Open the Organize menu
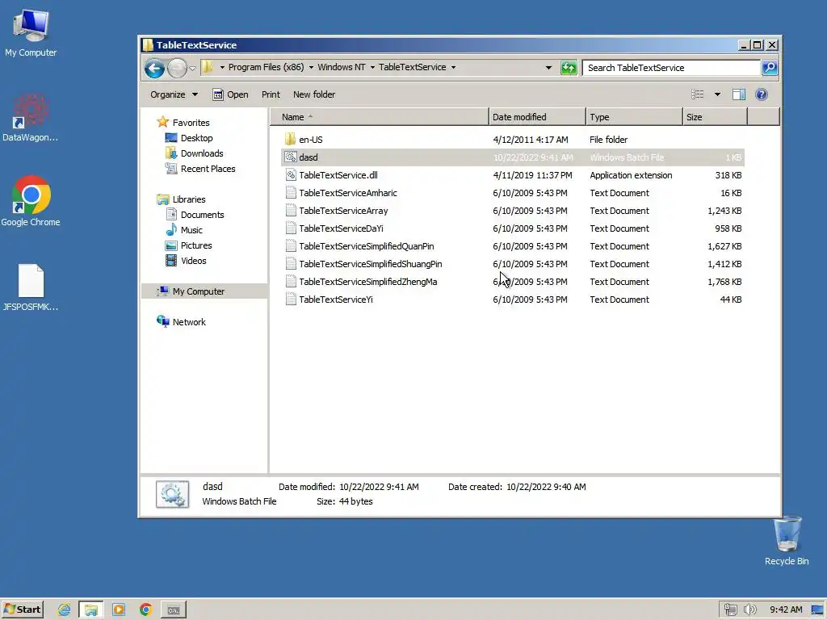The height and width of the screenshot is (620, 827). pos(174,94)
